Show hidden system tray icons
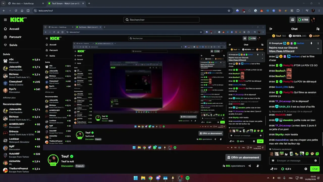323x182 pixels. click(268, 178)
